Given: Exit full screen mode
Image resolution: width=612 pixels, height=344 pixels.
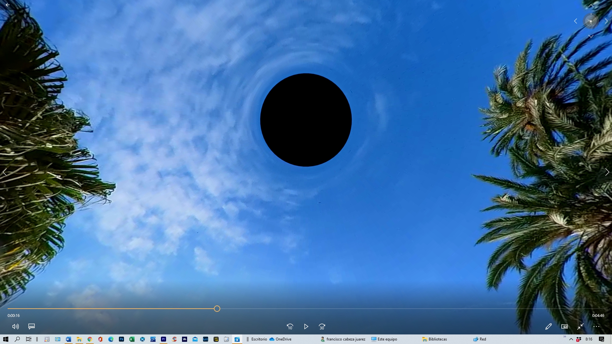Looking at the screenshot, I should (580, 326).
